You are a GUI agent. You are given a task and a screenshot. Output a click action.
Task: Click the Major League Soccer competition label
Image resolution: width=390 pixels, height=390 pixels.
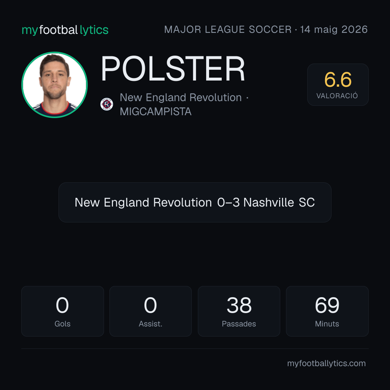coord(228,30)
